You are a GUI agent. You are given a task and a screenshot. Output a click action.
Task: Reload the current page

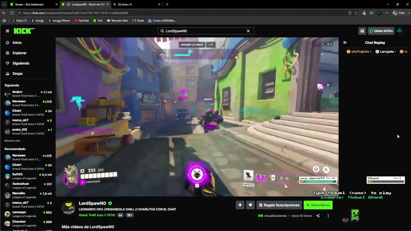[x=12, y=13]
